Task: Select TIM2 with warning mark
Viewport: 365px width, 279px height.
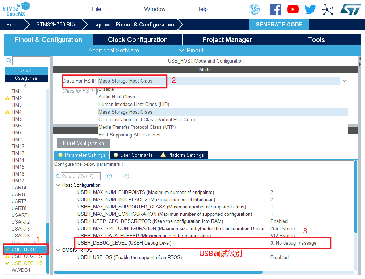Action: 16,98
